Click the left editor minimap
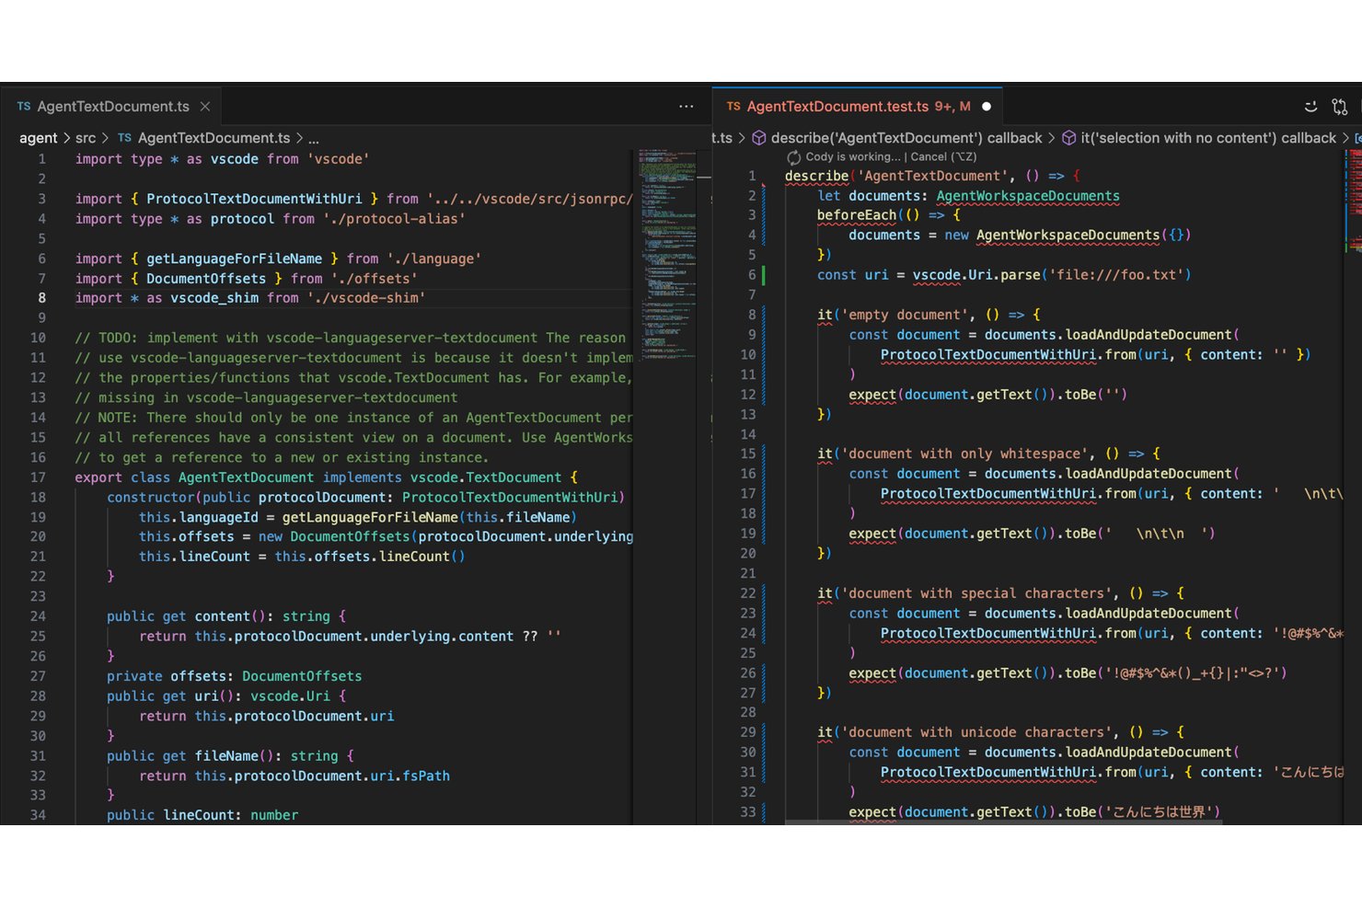The height and width of the screenshot is (908, 1362). (668, 258)
